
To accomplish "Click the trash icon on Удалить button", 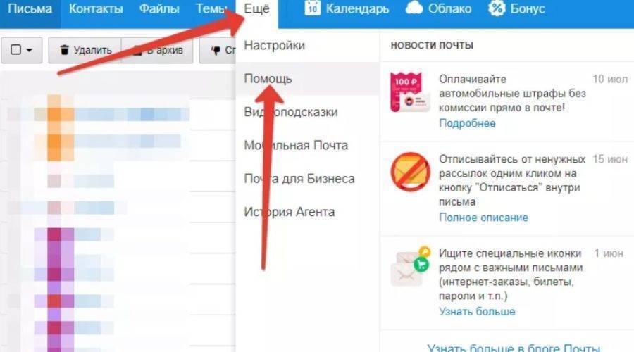I will [x=64, y=50].
